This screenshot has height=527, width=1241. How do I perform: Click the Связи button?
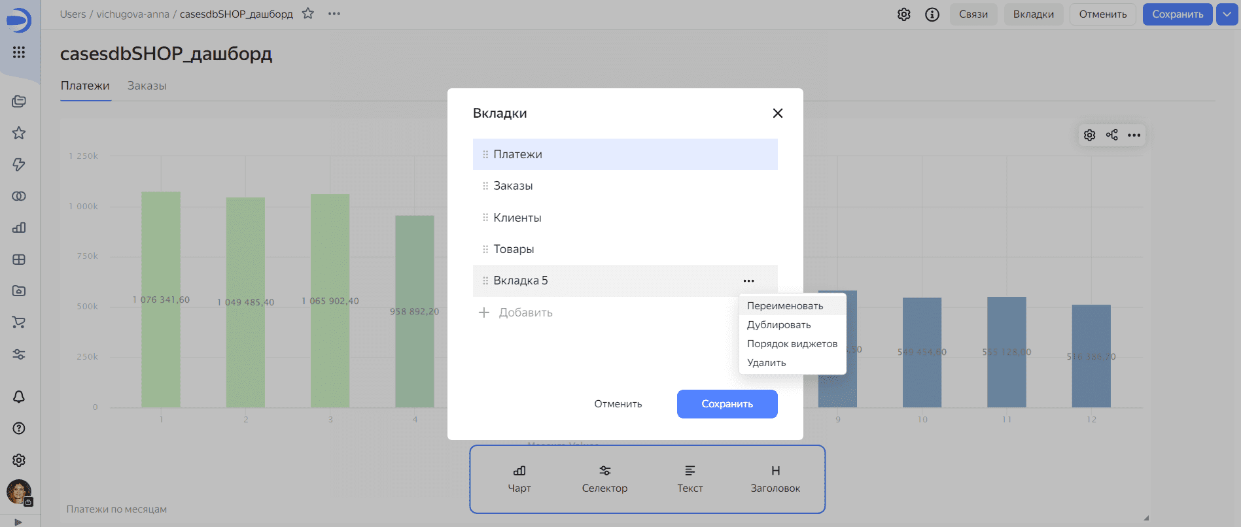(x=973, y=14)
